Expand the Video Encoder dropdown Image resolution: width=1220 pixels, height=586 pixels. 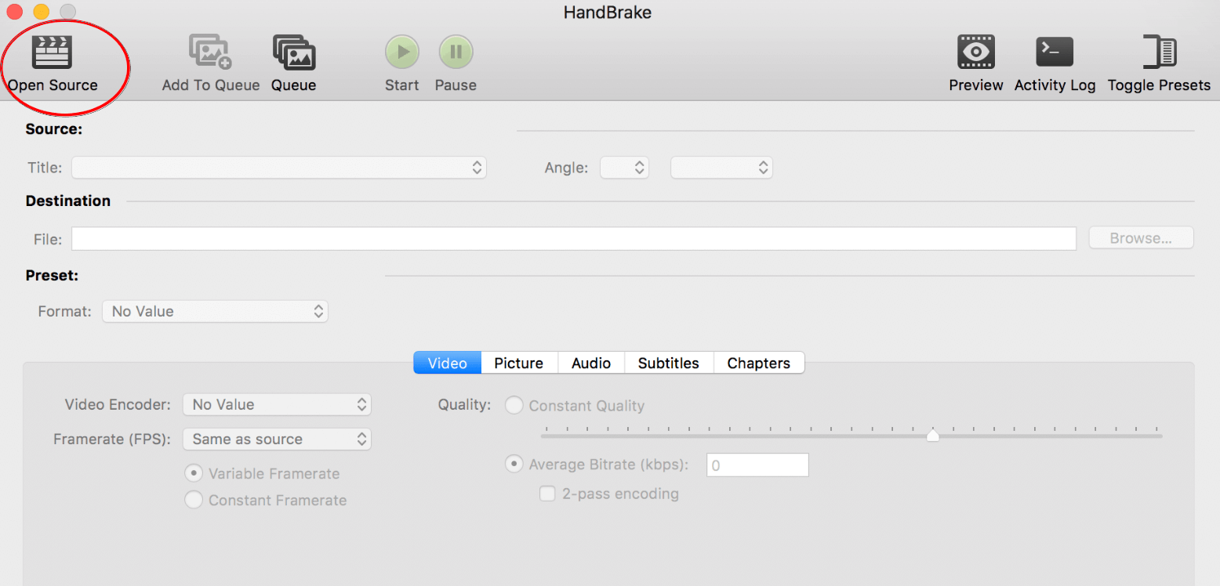coord(277,404)
